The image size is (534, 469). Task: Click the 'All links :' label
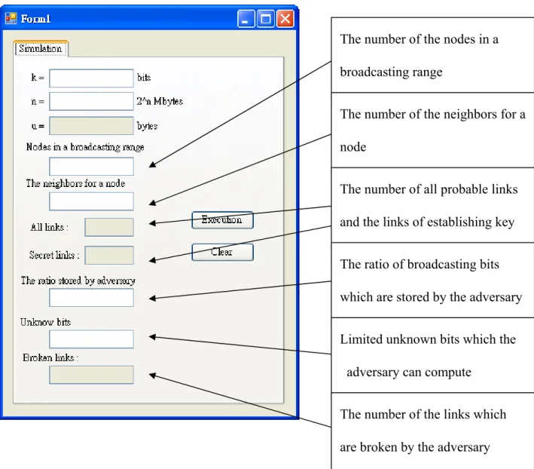coord(50,228)
